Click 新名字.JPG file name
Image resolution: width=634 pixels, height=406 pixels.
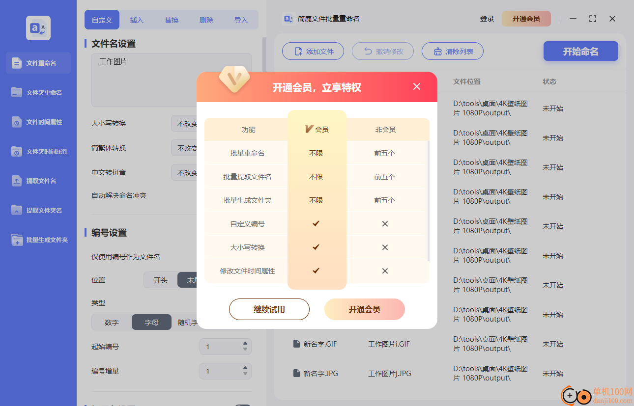coord(320,374)
